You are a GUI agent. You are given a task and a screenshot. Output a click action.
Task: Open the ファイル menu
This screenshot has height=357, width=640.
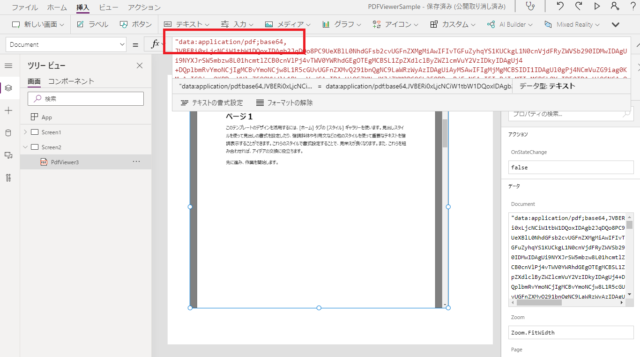click(25, 7)
